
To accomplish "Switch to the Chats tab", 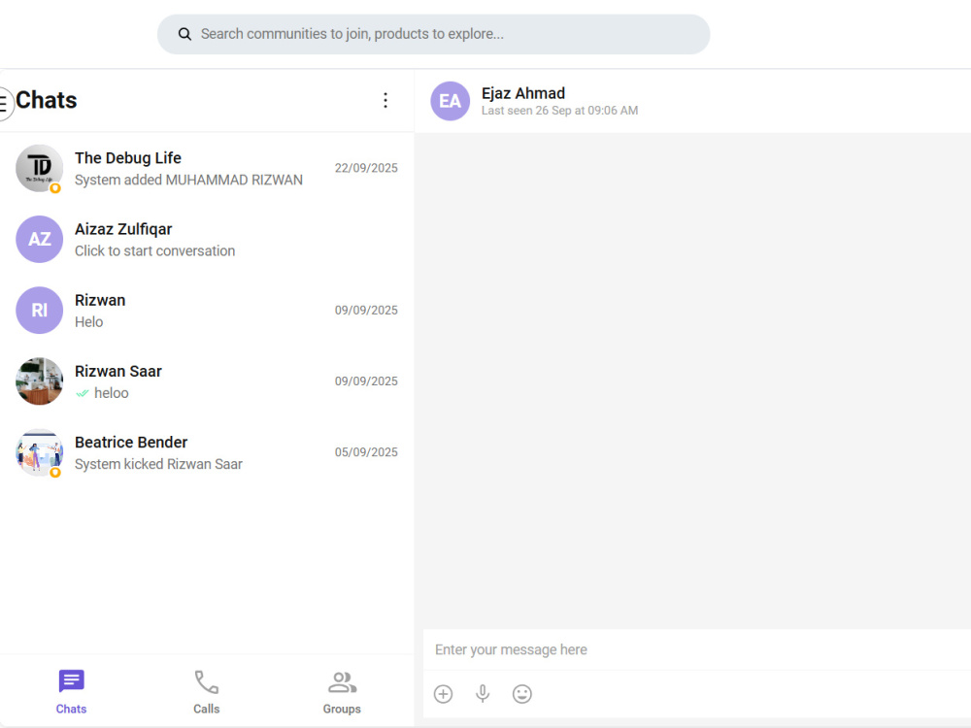I will coord(71,692).
